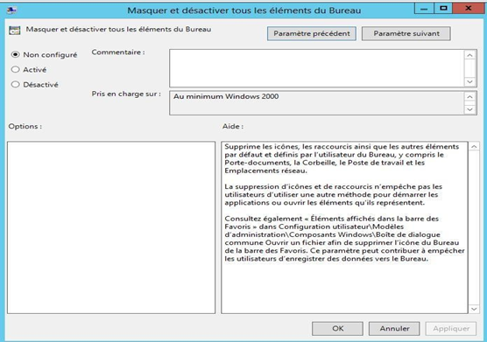Click the Appliquer button
The width and height of the screenshot is (487, 342).
451,328
